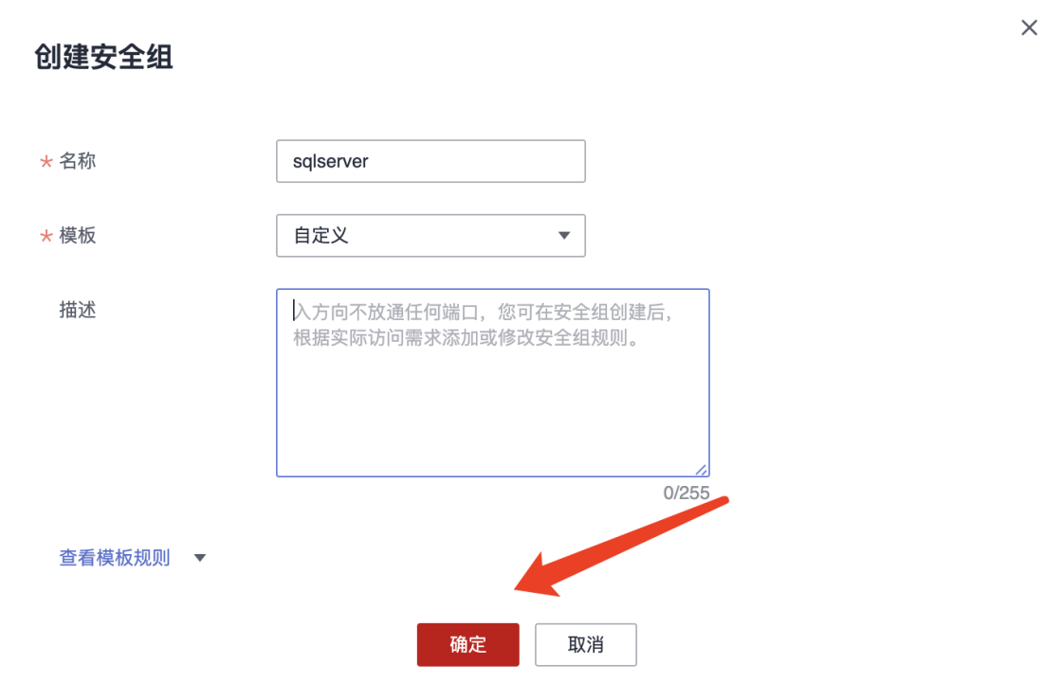Screen dimensions: 1062x682
Task: Click the red asterisk beside 名称
Action: tap(46, 162)
